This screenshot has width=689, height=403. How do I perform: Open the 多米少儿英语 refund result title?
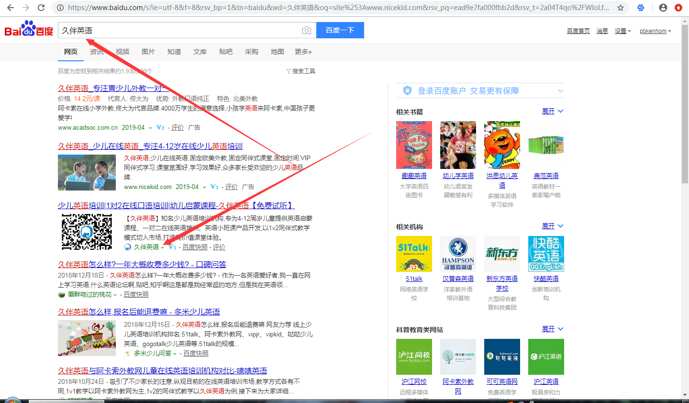coord(139,312)
